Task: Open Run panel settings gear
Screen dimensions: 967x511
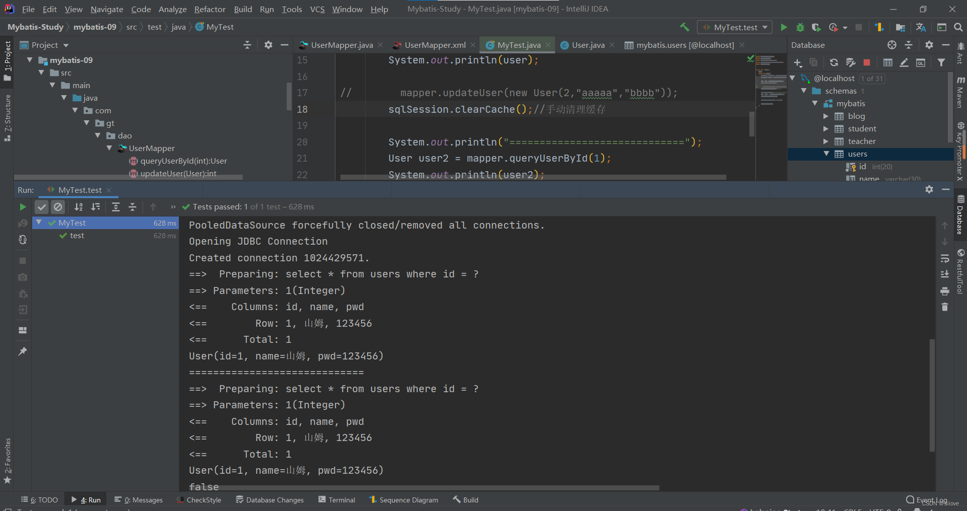Action: (x=929, y=189)
